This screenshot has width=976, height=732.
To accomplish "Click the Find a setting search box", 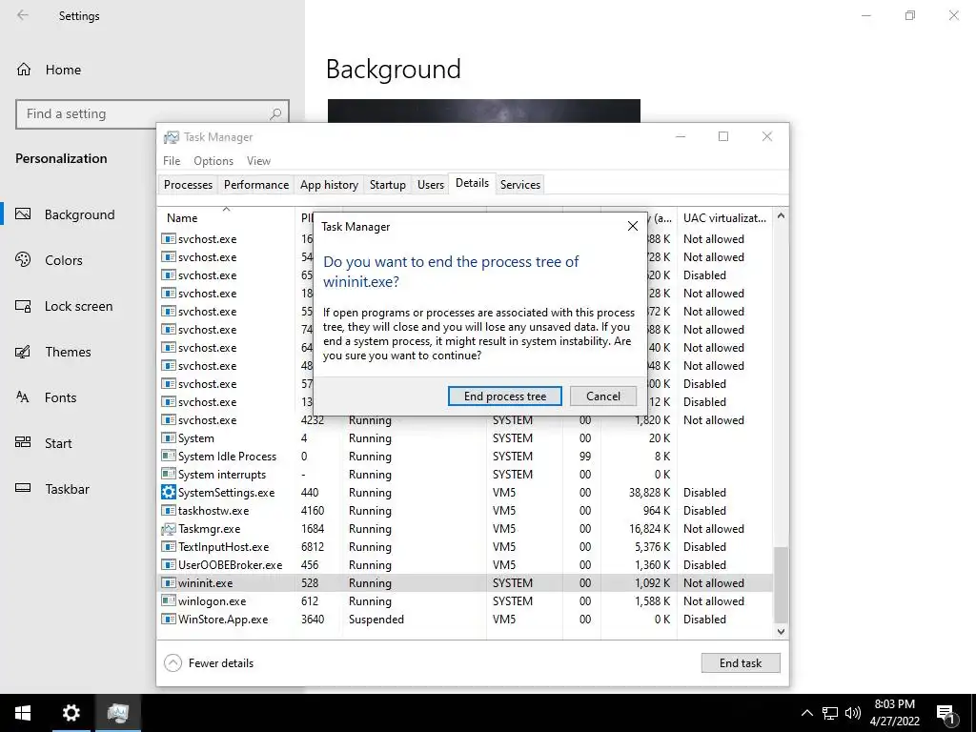I will [152, 114].
